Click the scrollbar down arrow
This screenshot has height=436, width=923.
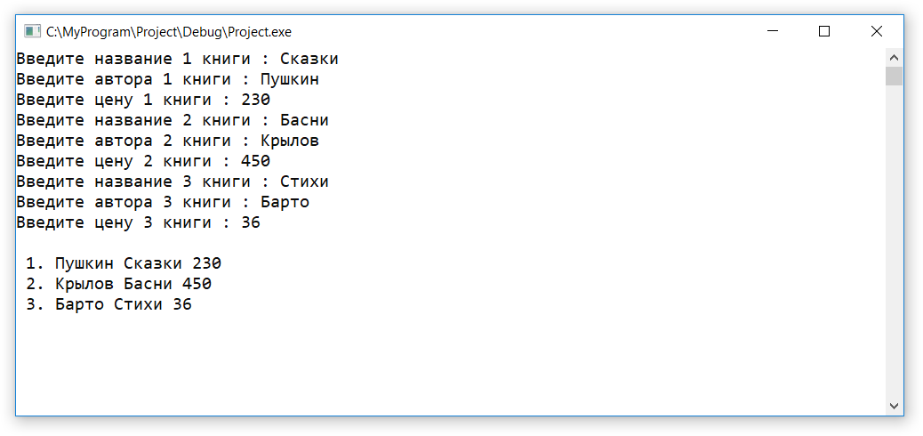click(894, 406)
